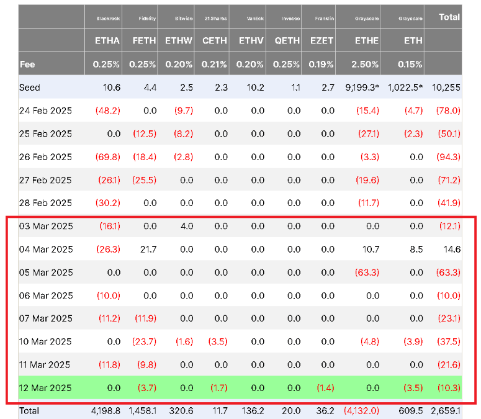Click the 25 Feb 2025 date
This screenshot has width=481, height=419.
[45, 133]
